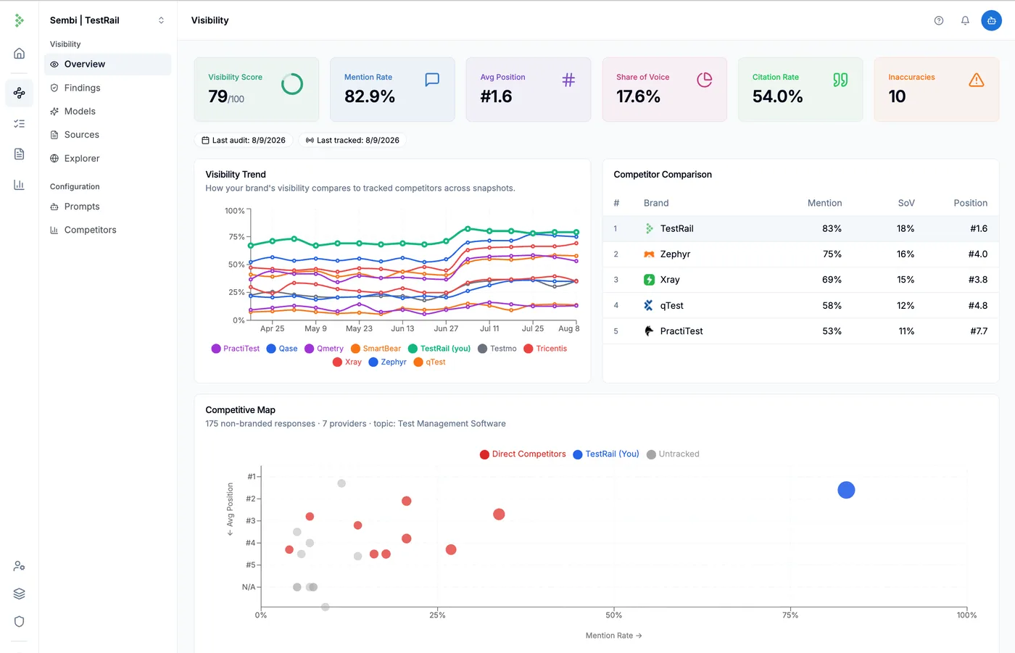Click the help question mark icon

click(939, 20)
